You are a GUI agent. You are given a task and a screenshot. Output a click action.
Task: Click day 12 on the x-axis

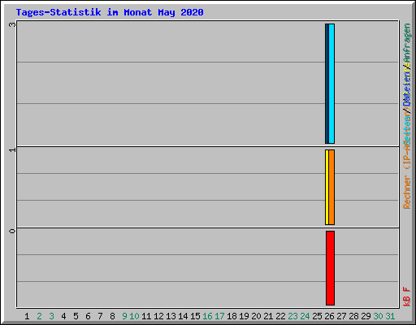tap(158, 316)
